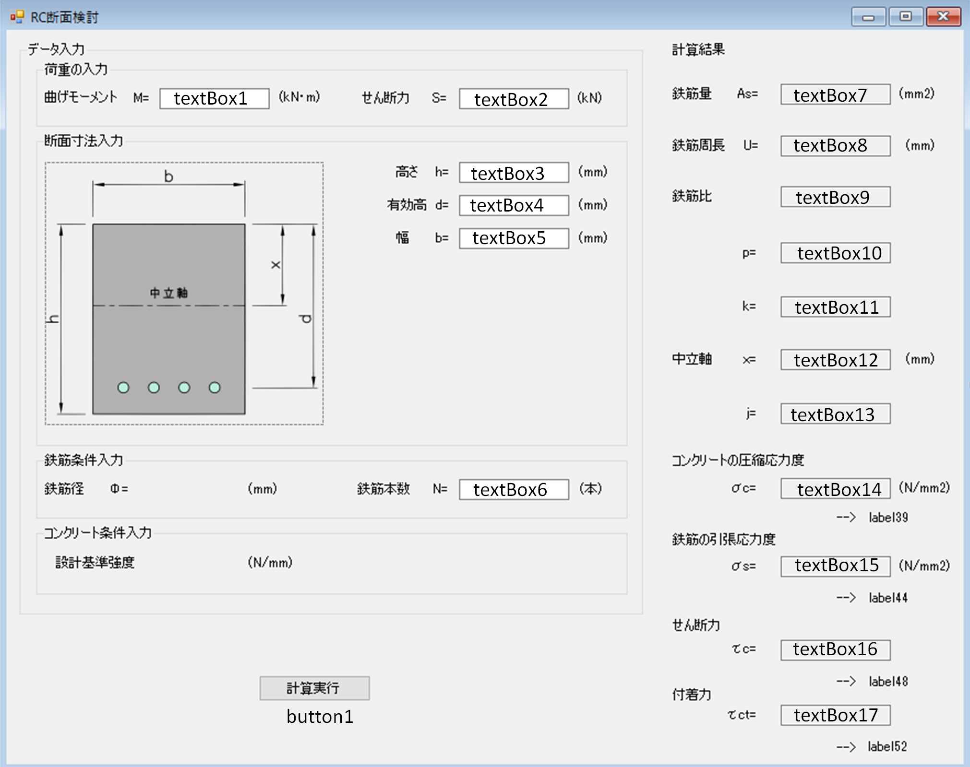970x767 pixels.
Task: Click the RC断面検討 window title icon
Action: (17, 17)
